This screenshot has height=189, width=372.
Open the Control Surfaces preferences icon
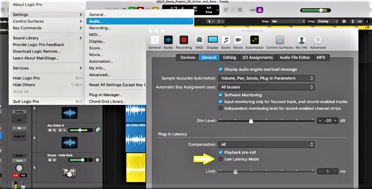280,40
